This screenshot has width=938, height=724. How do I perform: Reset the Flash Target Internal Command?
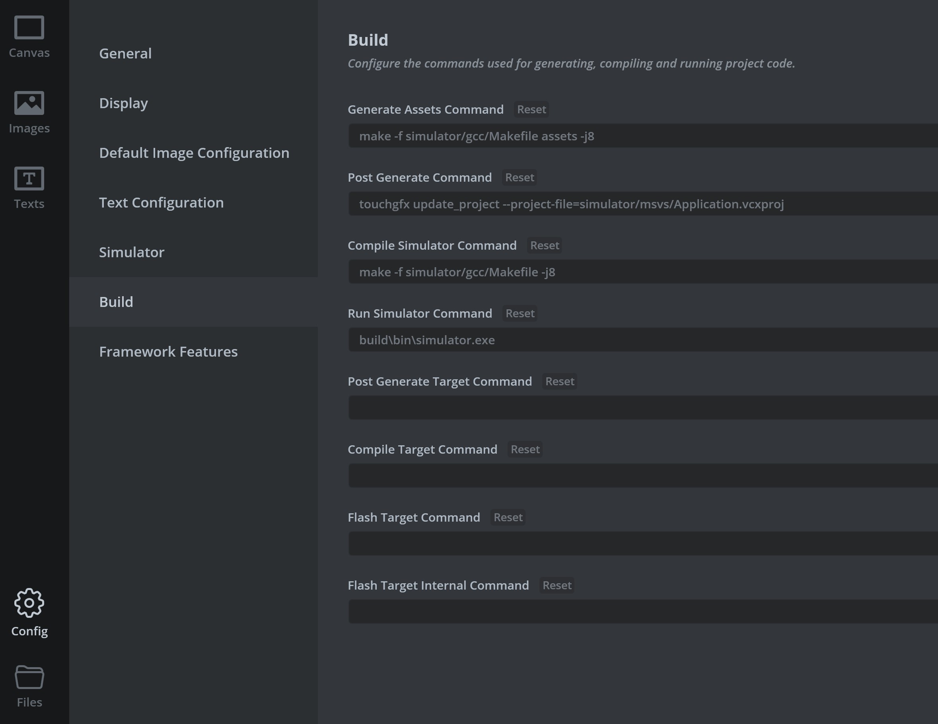tap(557, 585)
